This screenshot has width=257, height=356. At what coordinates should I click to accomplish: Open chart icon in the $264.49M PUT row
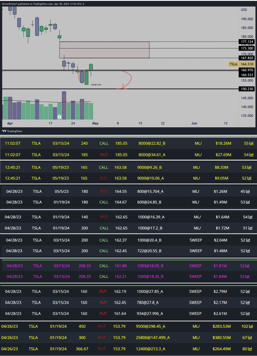[250, 349]
